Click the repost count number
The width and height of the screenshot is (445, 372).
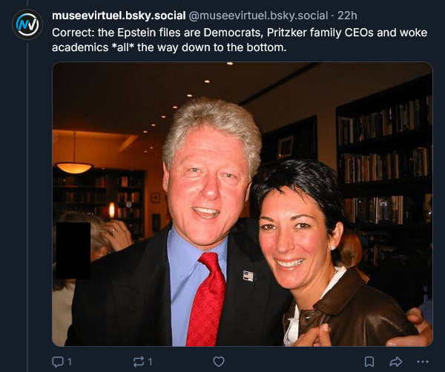click(x=150, y=362)
